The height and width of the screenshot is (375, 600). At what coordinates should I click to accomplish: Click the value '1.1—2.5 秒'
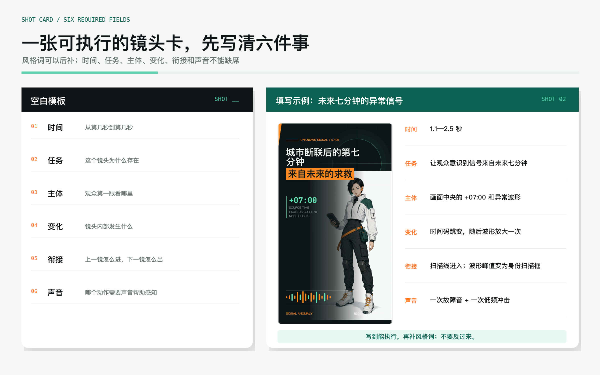coord(446,129)
